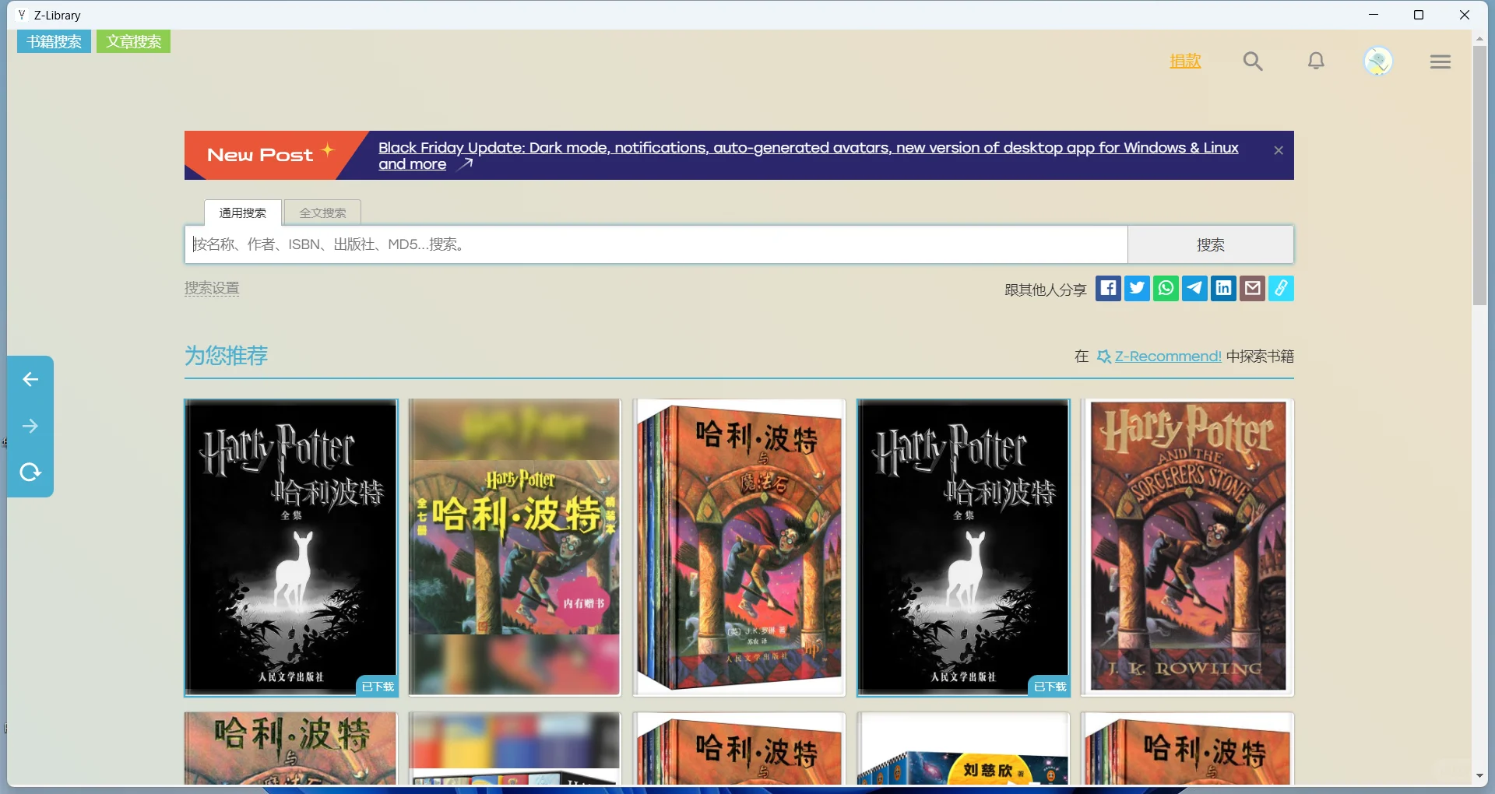Switch to 文章搜索 tab

pyautogui.click(x=133, y=41)
